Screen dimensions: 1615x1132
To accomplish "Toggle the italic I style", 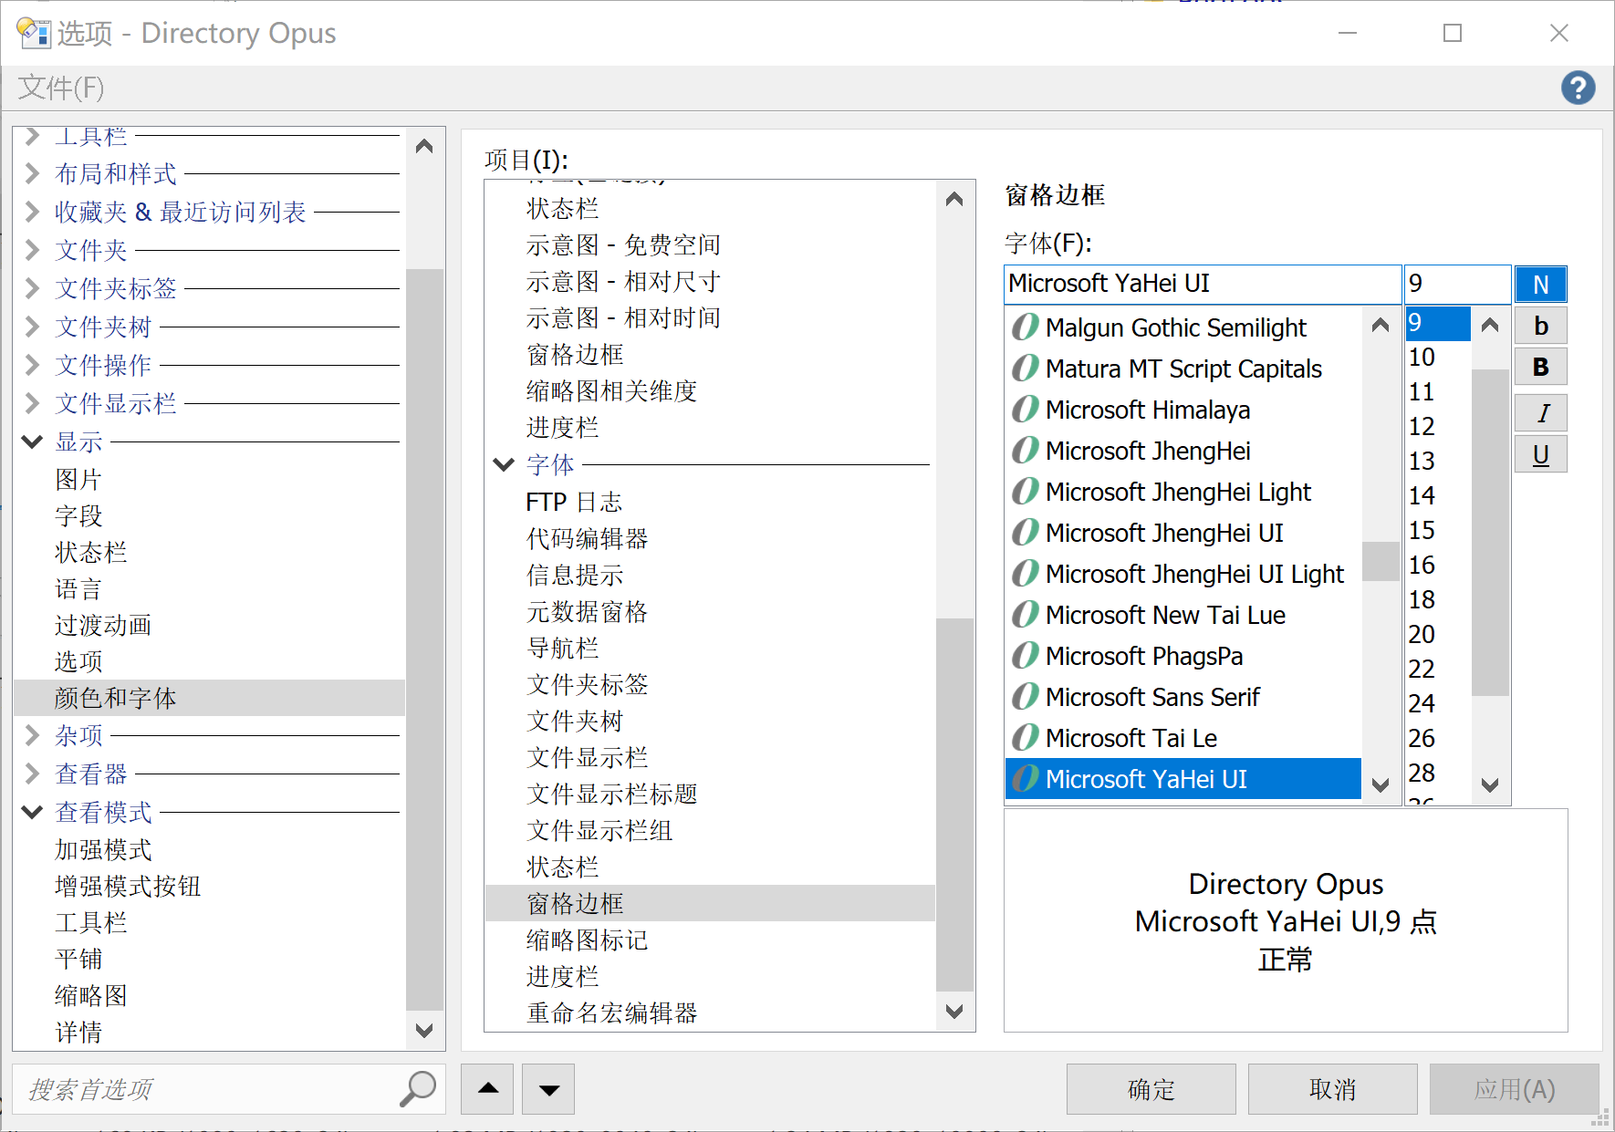I will click(x=1541, y=413).
